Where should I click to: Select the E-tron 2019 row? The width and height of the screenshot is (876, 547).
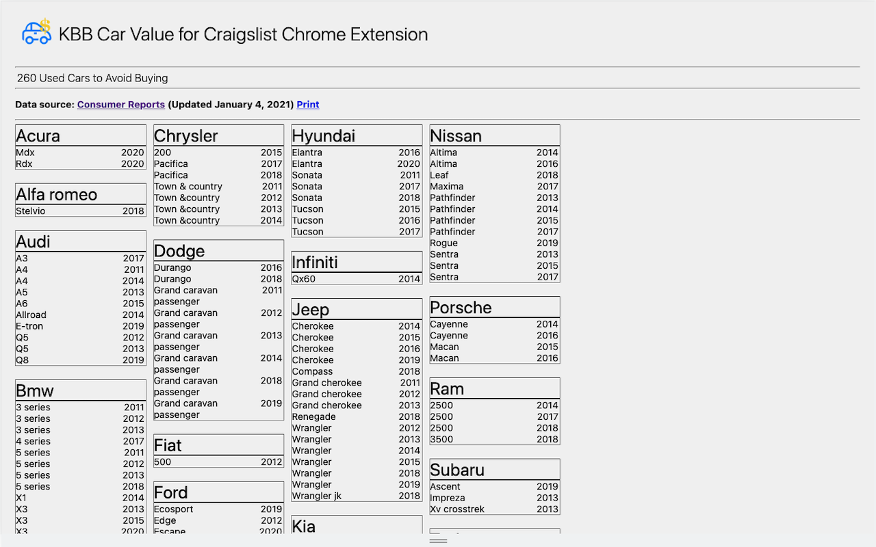coord(81,326)
